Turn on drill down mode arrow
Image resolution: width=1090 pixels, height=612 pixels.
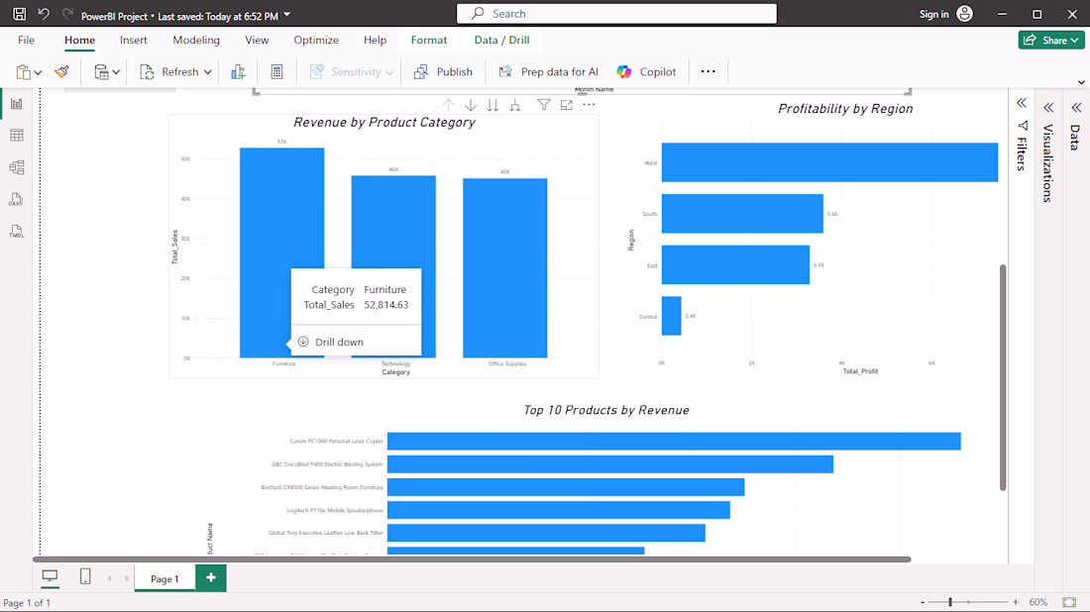click(471, 105)
